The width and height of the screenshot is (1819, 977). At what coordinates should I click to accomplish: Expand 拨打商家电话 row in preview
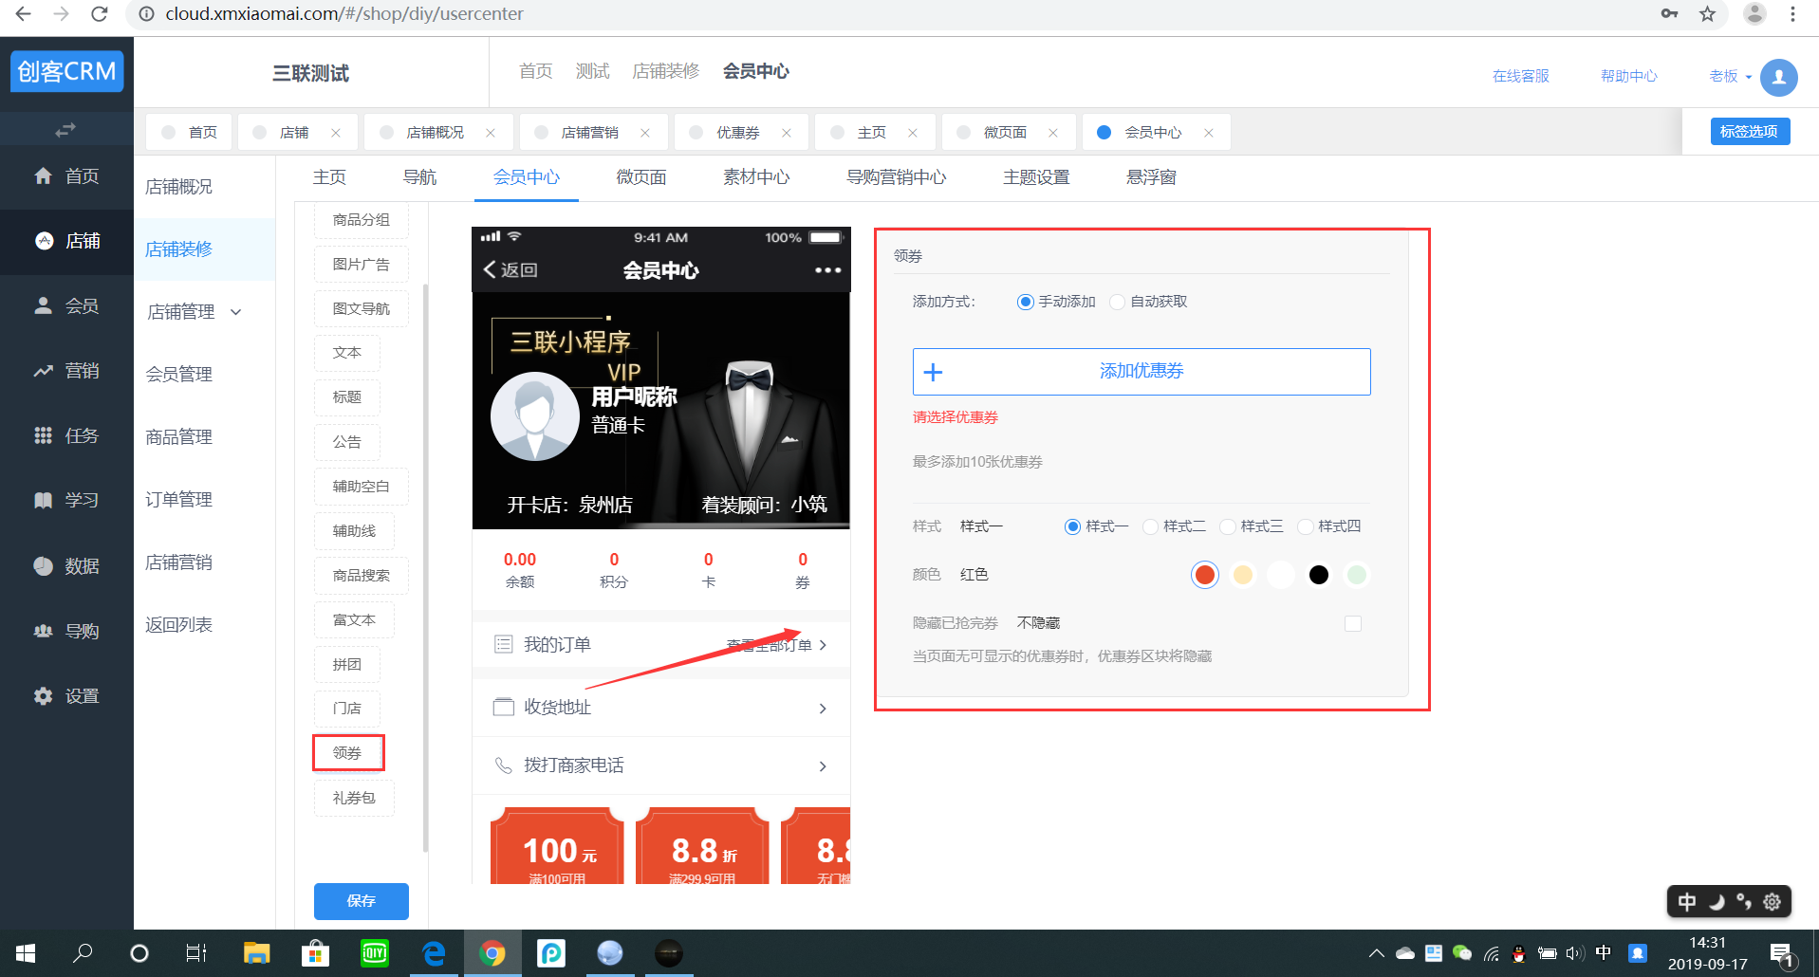tap(661, 765)
